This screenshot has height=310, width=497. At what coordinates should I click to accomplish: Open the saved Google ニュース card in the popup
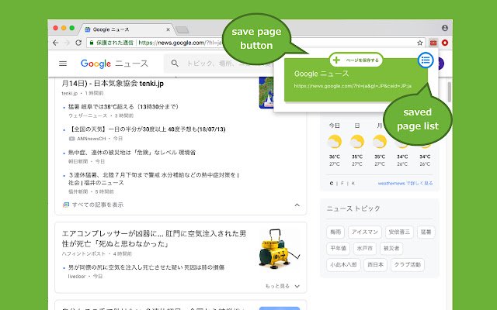356,80
